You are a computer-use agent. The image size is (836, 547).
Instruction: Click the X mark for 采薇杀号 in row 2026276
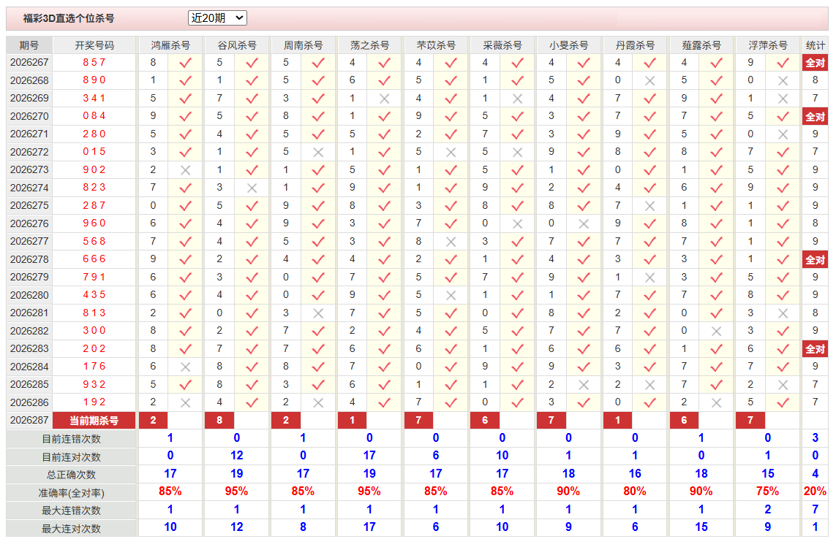517,223
